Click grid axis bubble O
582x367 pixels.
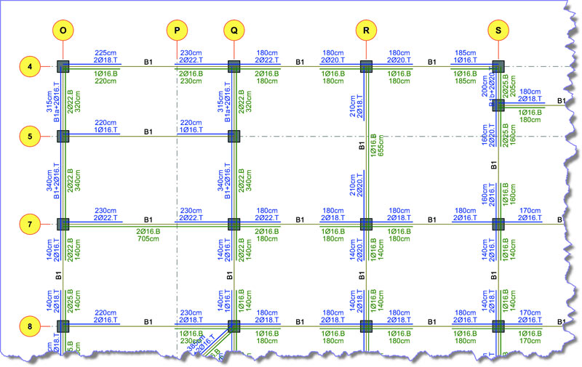pos(63,31)
